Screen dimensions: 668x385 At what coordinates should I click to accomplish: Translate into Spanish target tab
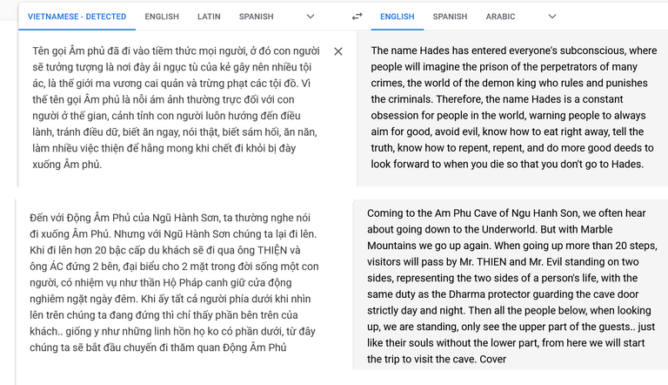(x=450, y=17)
